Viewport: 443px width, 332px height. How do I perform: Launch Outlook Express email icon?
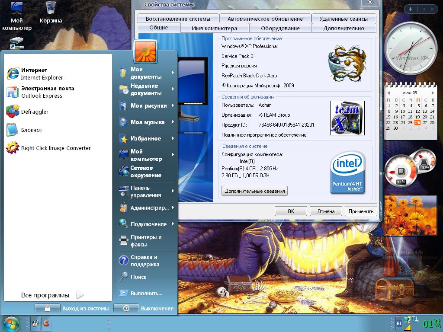point(12,92)
